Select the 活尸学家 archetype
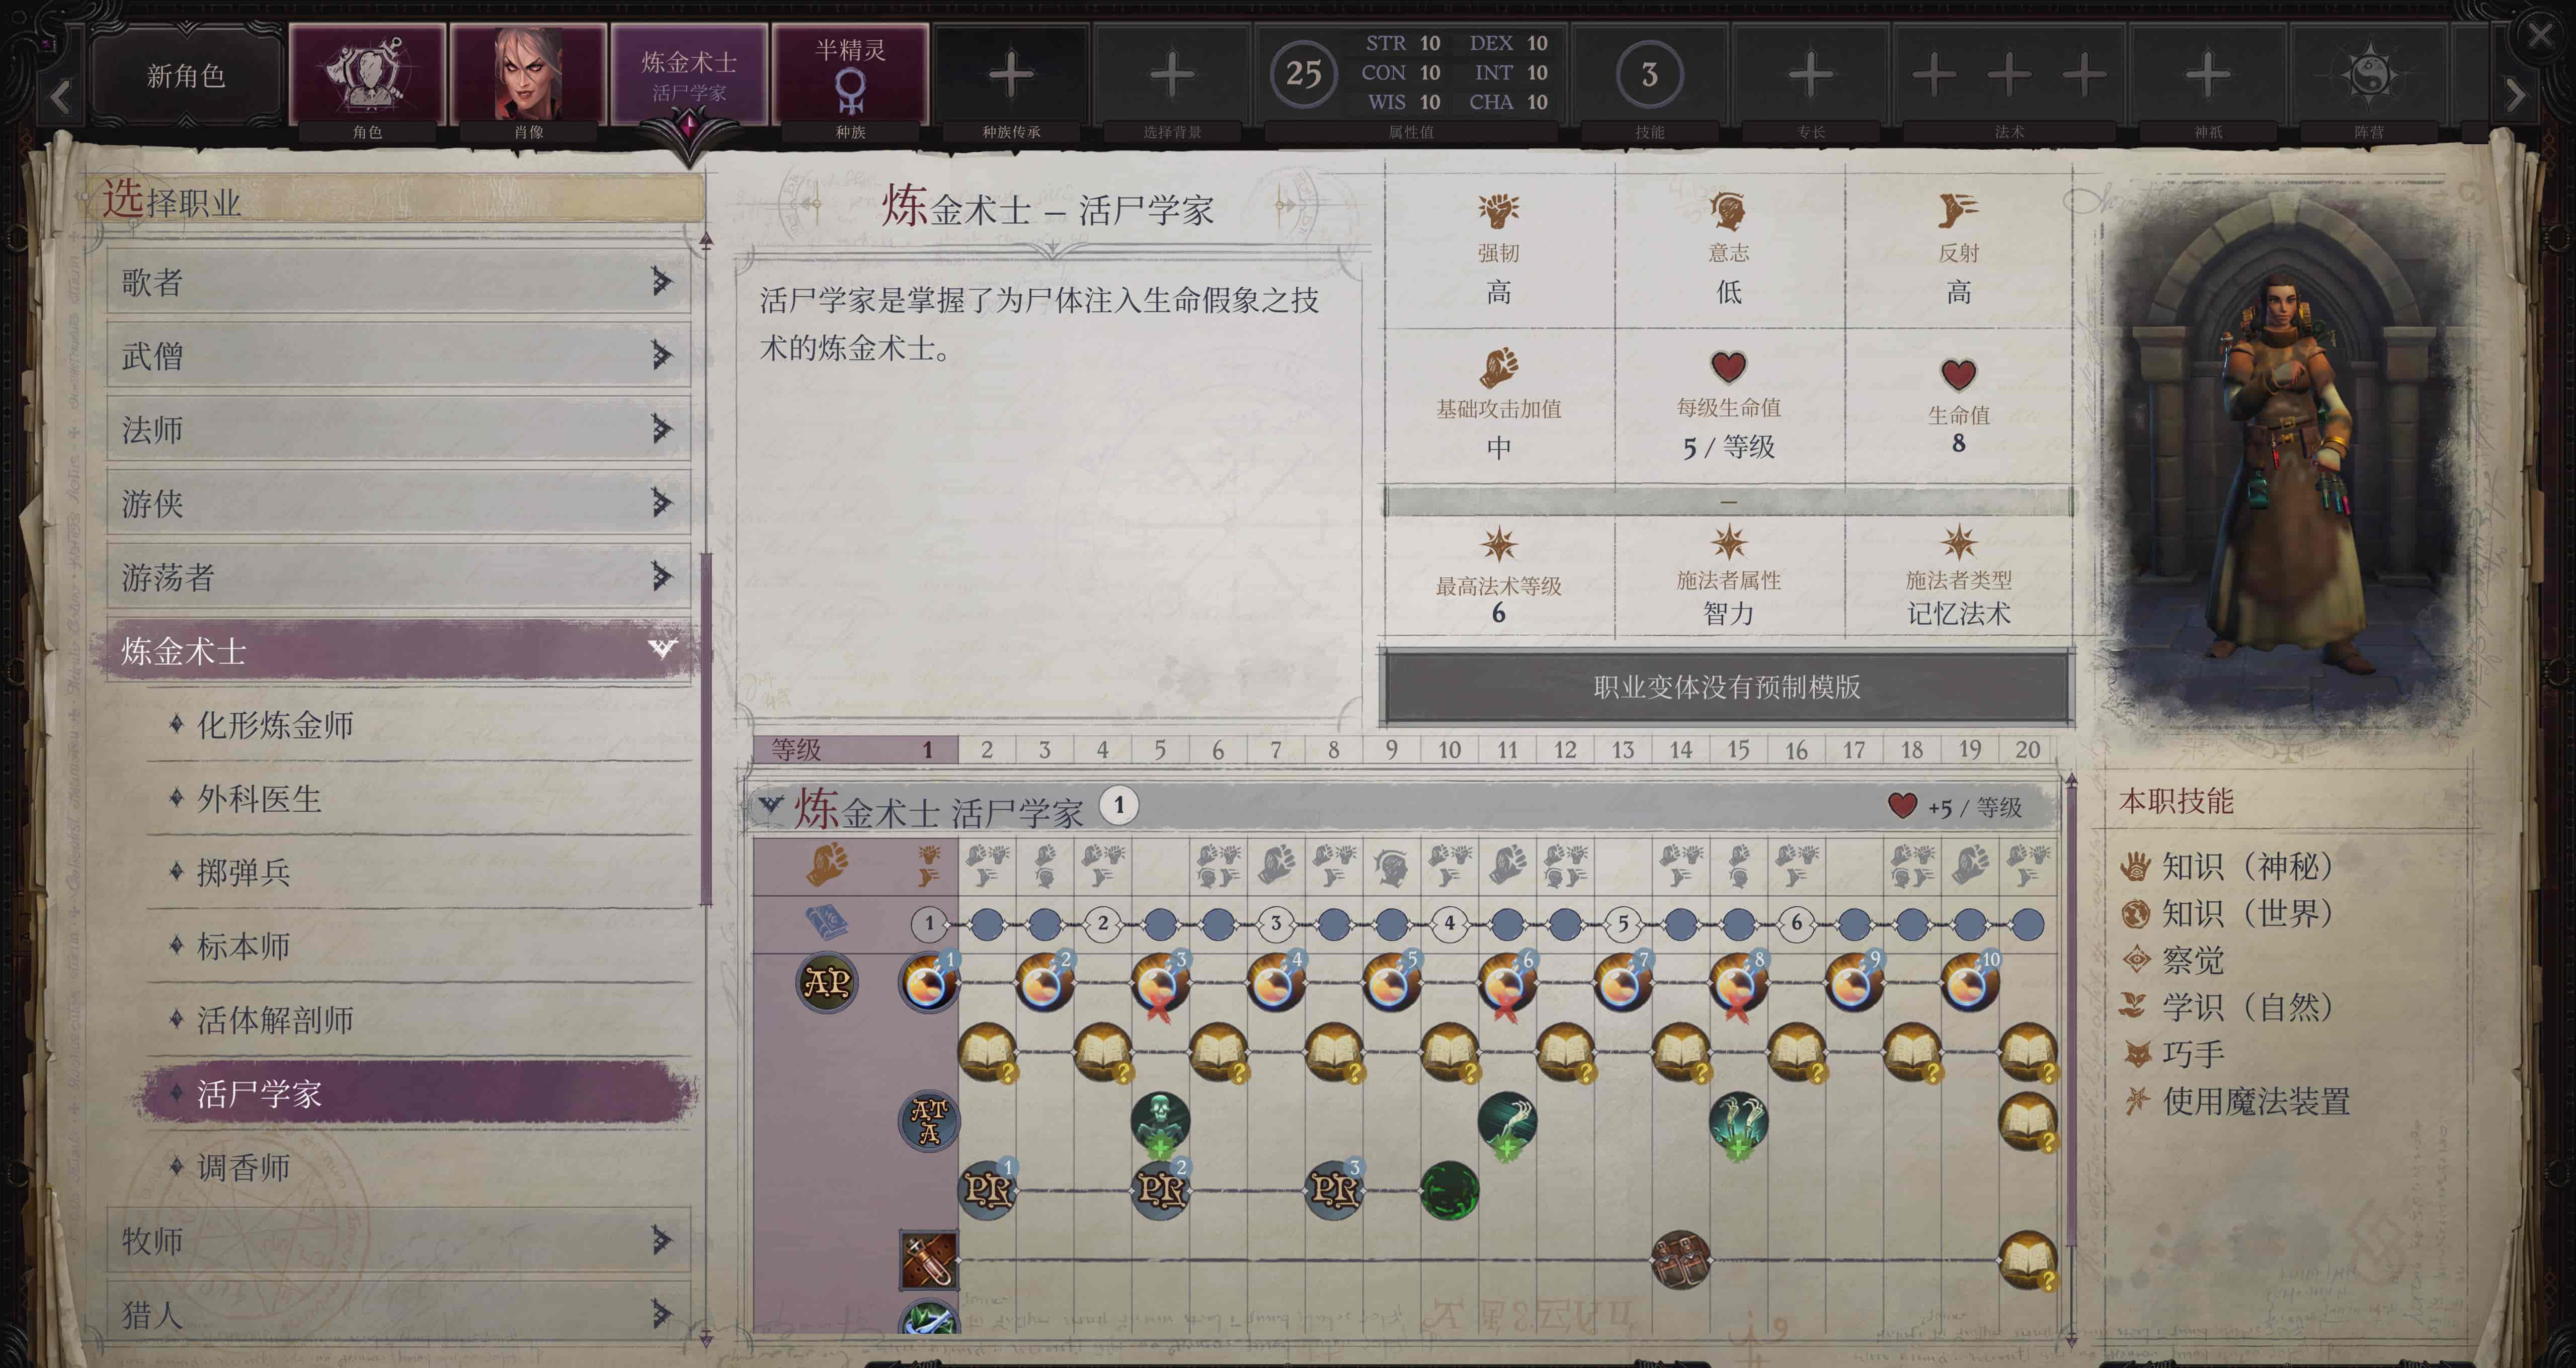 [418, 1093]
